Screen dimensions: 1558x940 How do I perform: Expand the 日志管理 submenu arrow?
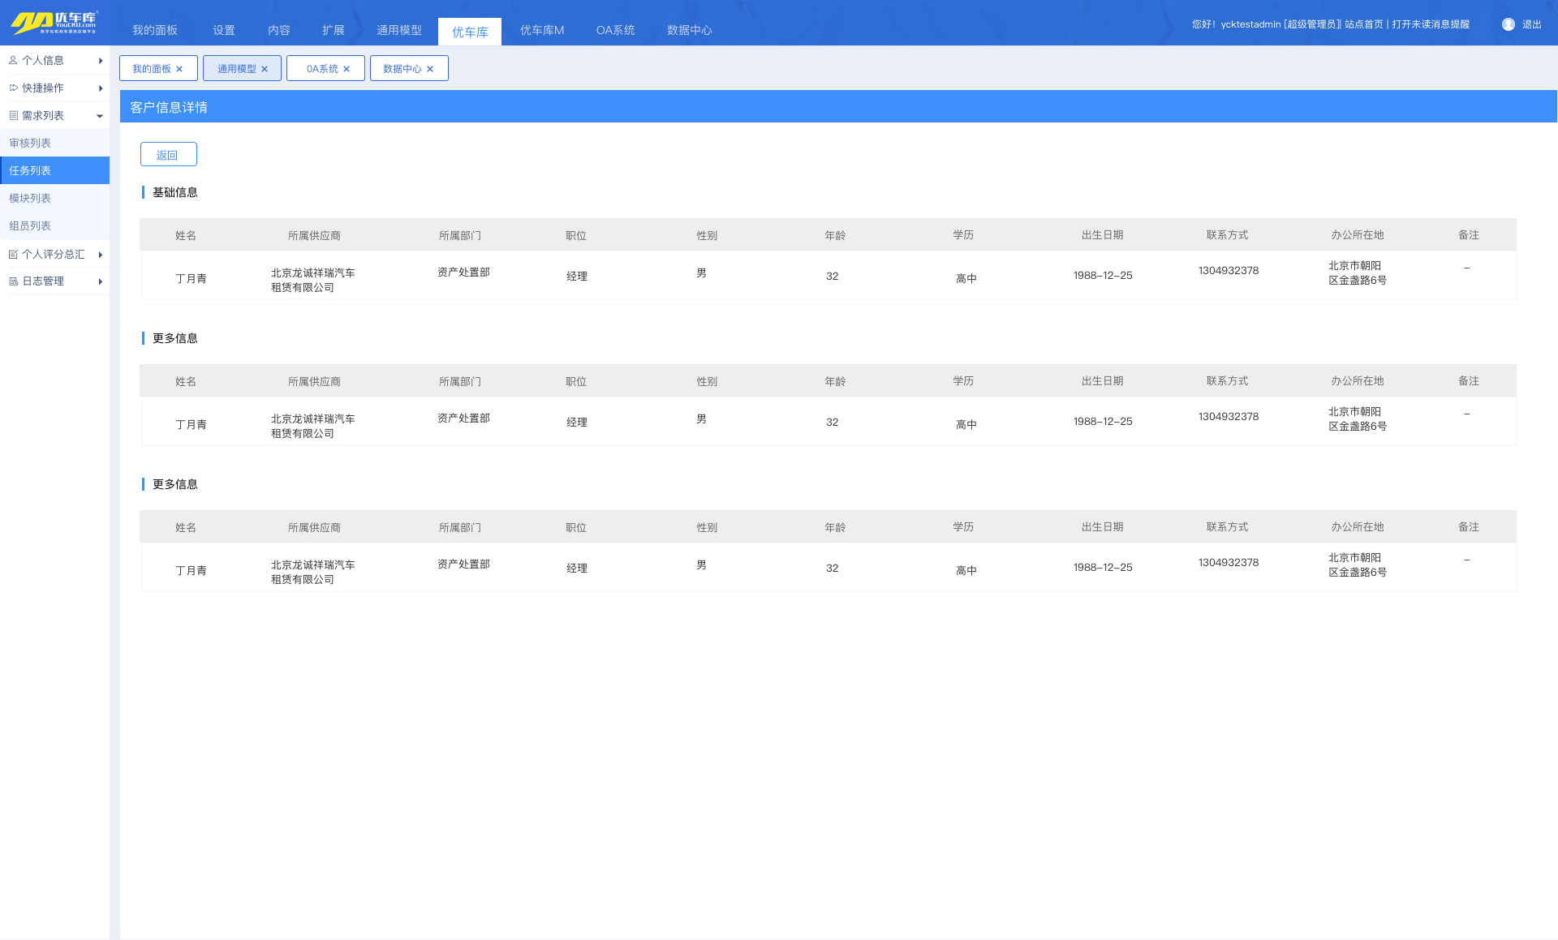click(x=100, y=281)
